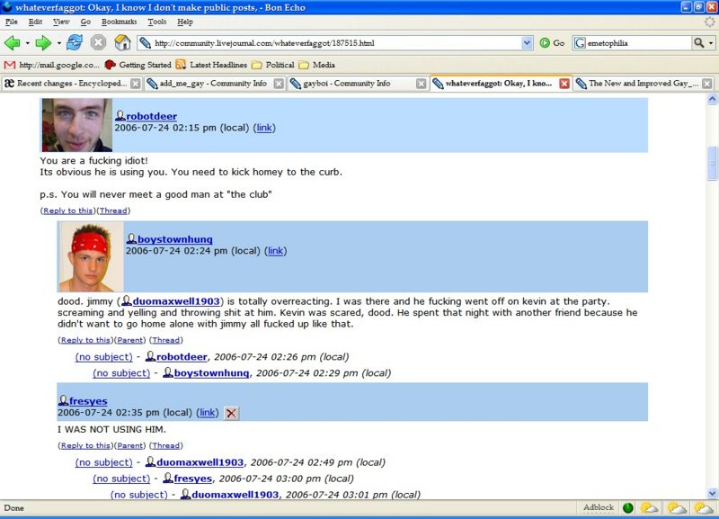This screenshot has width=719, height=519.
Task: Expand the Back button history dropdown arrow
Action: pyautogui.click(x=27, y=42)
